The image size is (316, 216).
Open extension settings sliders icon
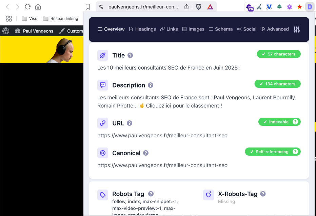[296, 30]
